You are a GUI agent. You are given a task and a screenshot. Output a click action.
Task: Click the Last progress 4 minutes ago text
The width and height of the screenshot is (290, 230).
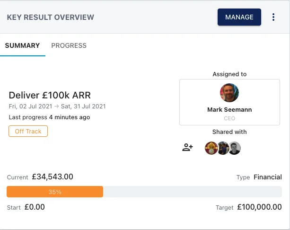pyautogui.click(x=49, y=117)
